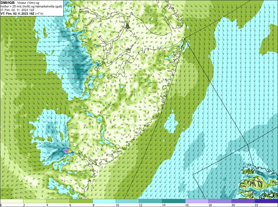Select the 4–6 m/s green legend swatch
Image resolution: width=278 pixels, height=207 pixels.
click(58, 201)
